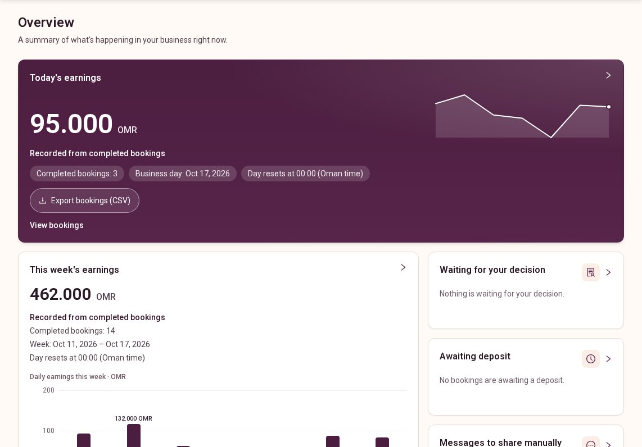This screenshot has width=642, height=447.
Task: Click the Awaiting deposit card title
Action: pos(475,356)
